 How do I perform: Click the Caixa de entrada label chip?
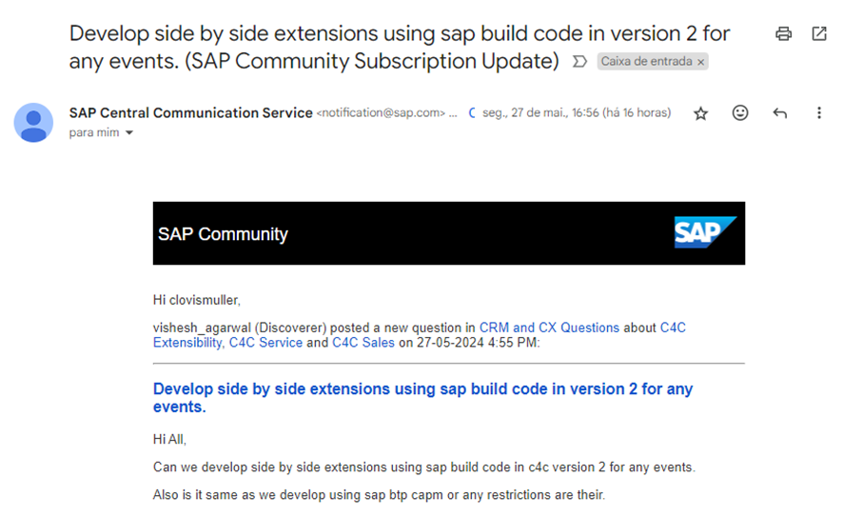pos(646,62)
